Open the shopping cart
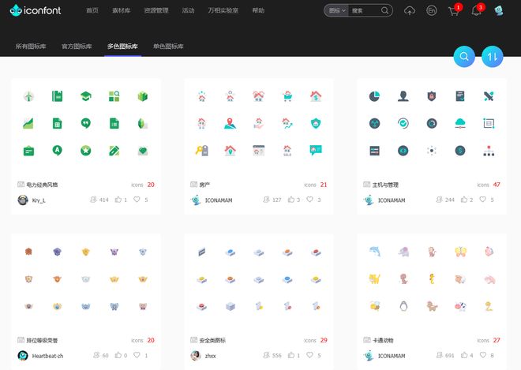Screen dimensions: 521x370 point(454,11)
